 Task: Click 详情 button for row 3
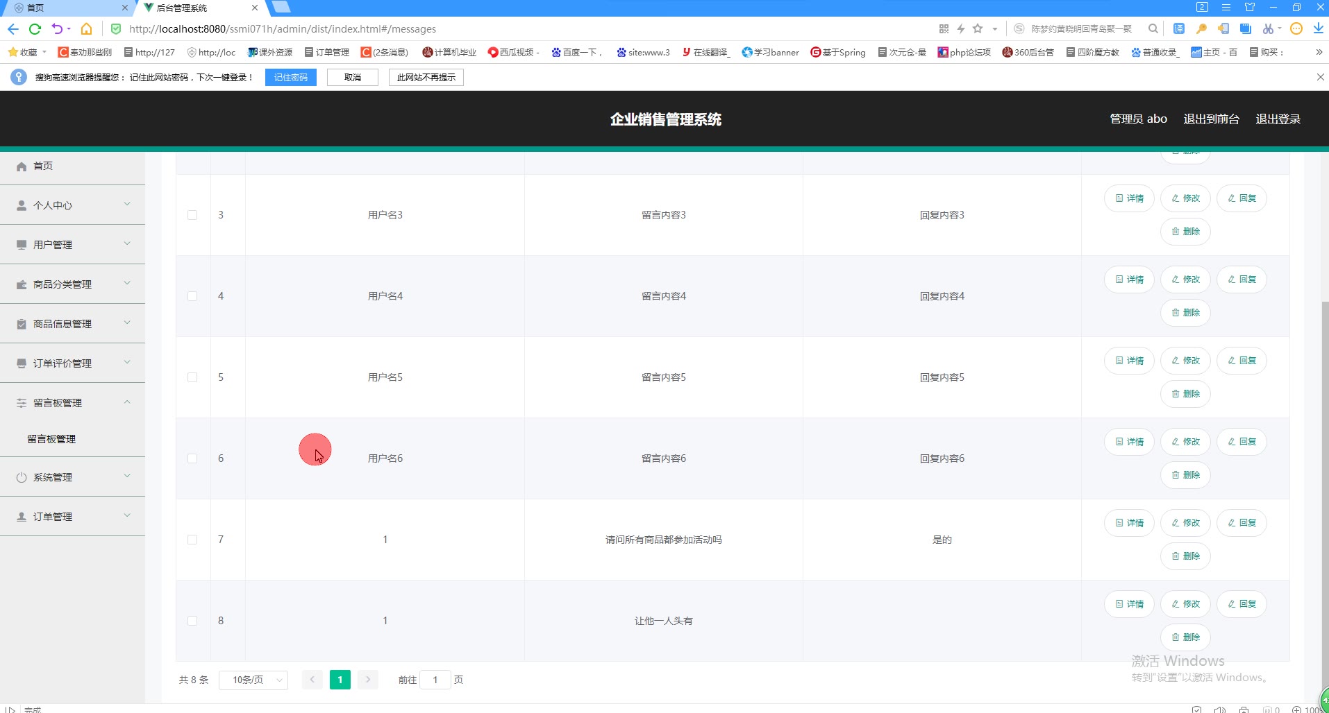click(x=1129, y=198)
